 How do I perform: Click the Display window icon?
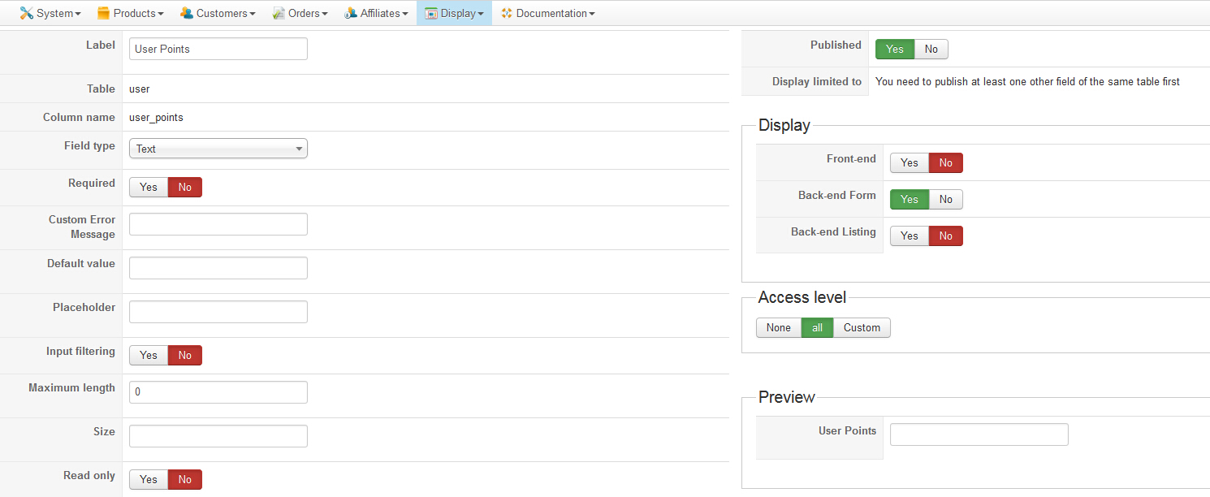(431, 13)
